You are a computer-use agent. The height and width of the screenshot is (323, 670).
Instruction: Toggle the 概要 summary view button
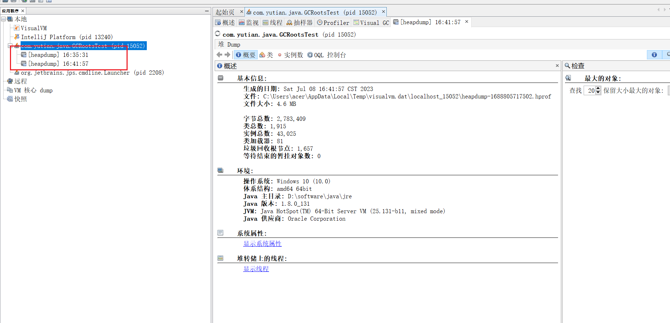click(246, 55)
